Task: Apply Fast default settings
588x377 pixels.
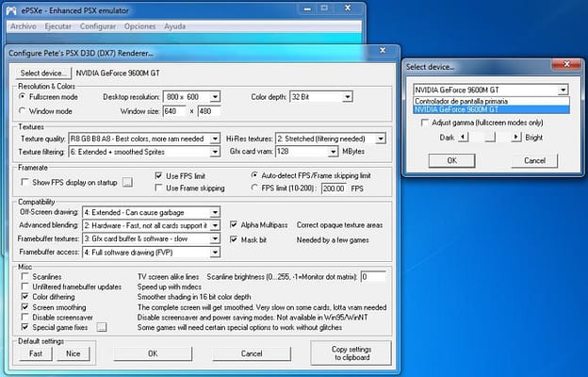Action: [x=36, y=353]
